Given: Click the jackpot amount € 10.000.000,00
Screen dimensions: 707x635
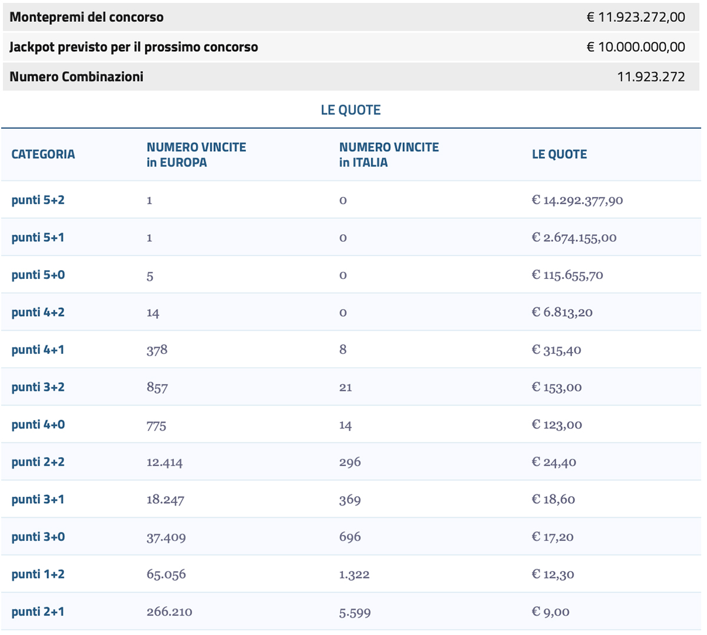Looking at the screenshot, I should coord(635,46).
